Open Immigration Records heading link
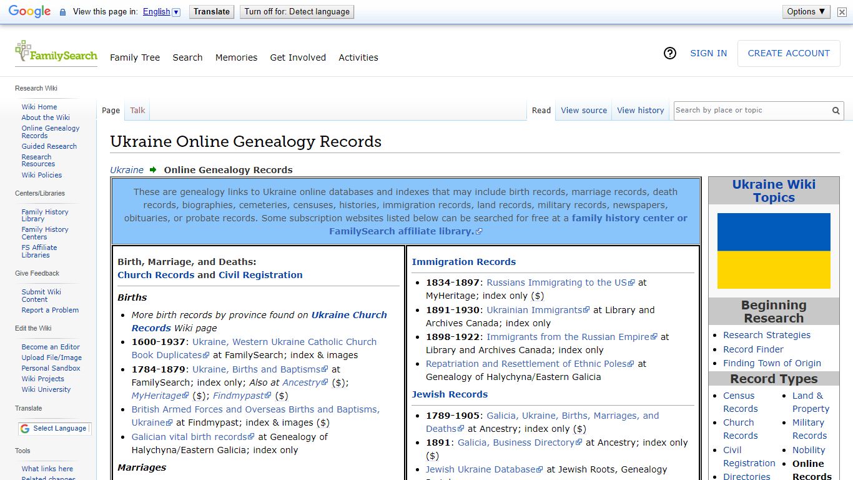 coord(464,262)
